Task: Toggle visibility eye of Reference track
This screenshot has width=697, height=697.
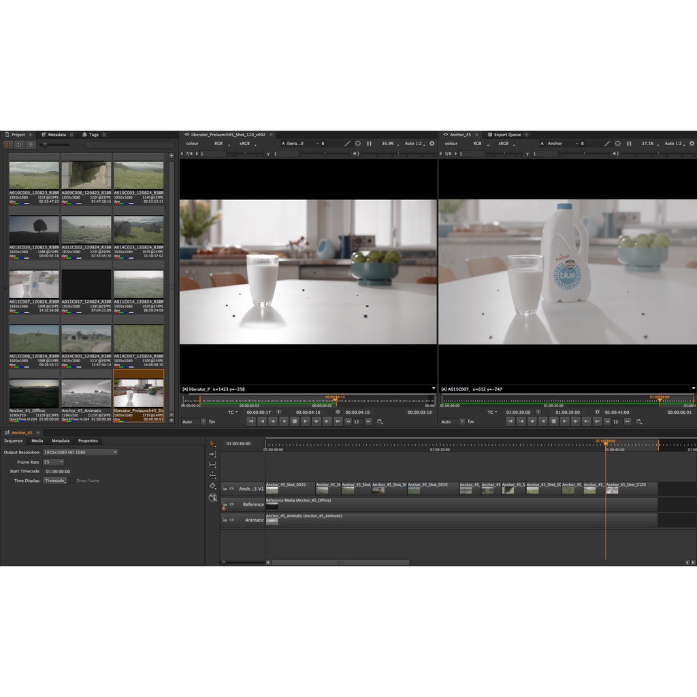Action: (x=231, y=504)
